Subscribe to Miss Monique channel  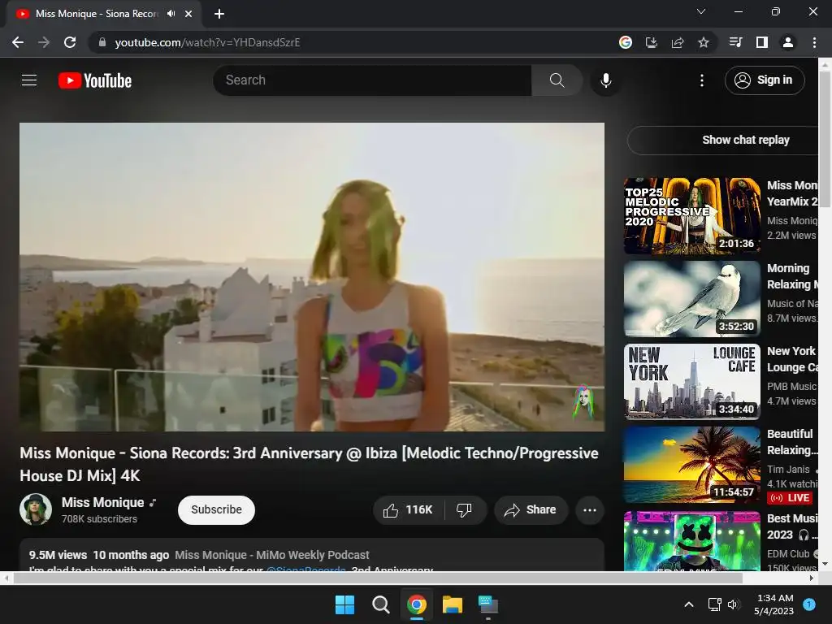point(216,510)
